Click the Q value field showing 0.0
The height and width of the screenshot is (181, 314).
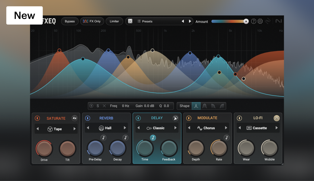(166, 106)
